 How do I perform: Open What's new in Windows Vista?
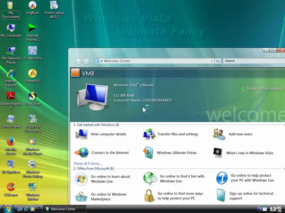coord(243,153)
